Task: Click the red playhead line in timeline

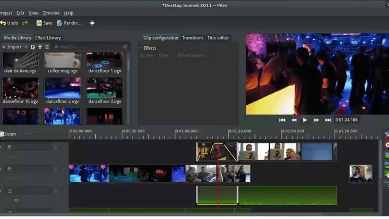Action: coord(218,175)
